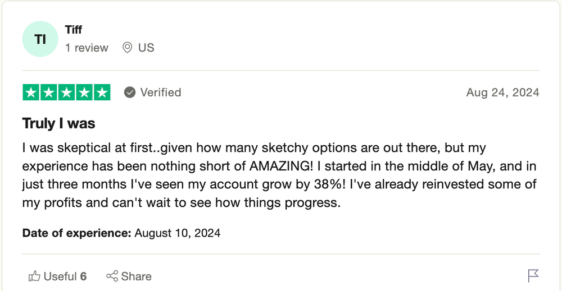The width and height of the screenshot is (562, 291).
Task: Open the TI avatar circle
Action: pos(40,39)
